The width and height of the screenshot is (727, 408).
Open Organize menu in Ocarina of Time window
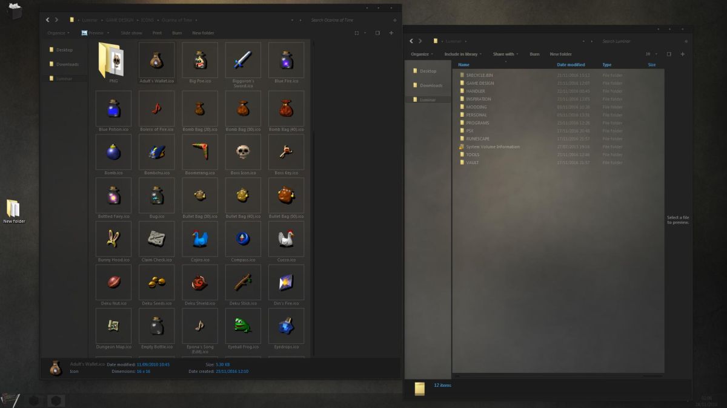coord(58,33)
